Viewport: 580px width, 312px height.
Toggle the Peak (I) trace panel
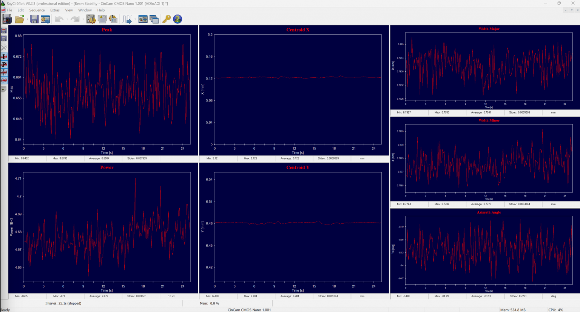click(x=4, y=57)
